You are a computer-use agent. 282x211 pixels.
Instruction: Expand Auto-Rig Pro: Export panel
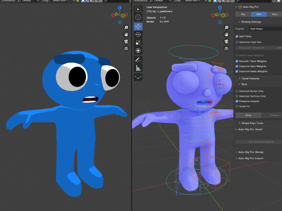pos(236,158)
